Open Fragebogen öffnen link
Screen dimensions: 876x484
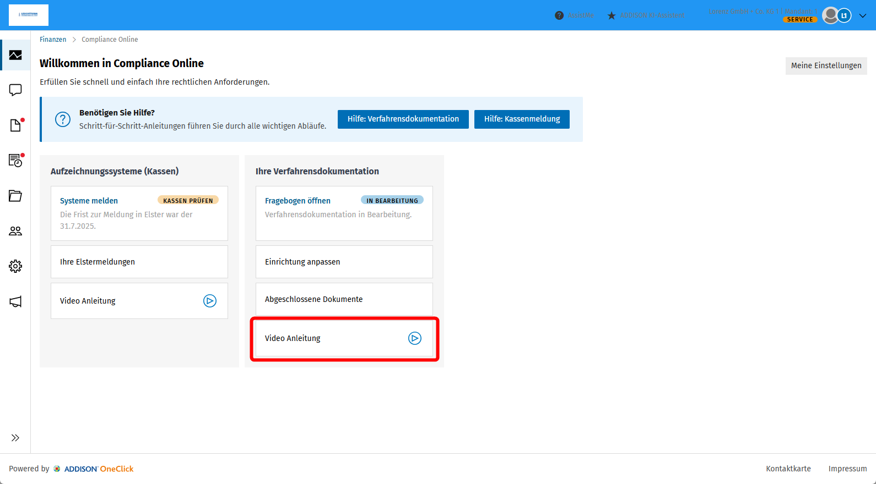point(298,201)
